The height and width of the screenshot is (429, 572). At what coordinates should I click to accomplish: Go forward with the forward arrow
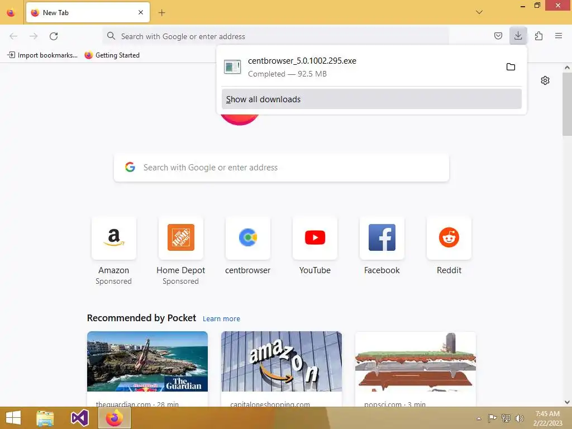(34, 36)
